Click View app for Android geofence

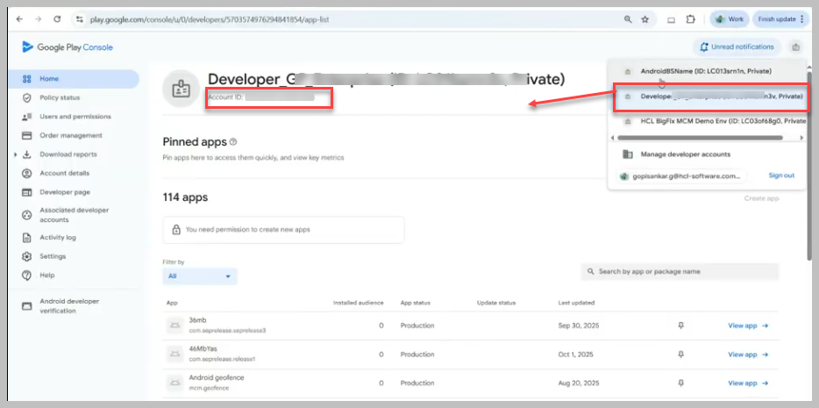point(748,383)
